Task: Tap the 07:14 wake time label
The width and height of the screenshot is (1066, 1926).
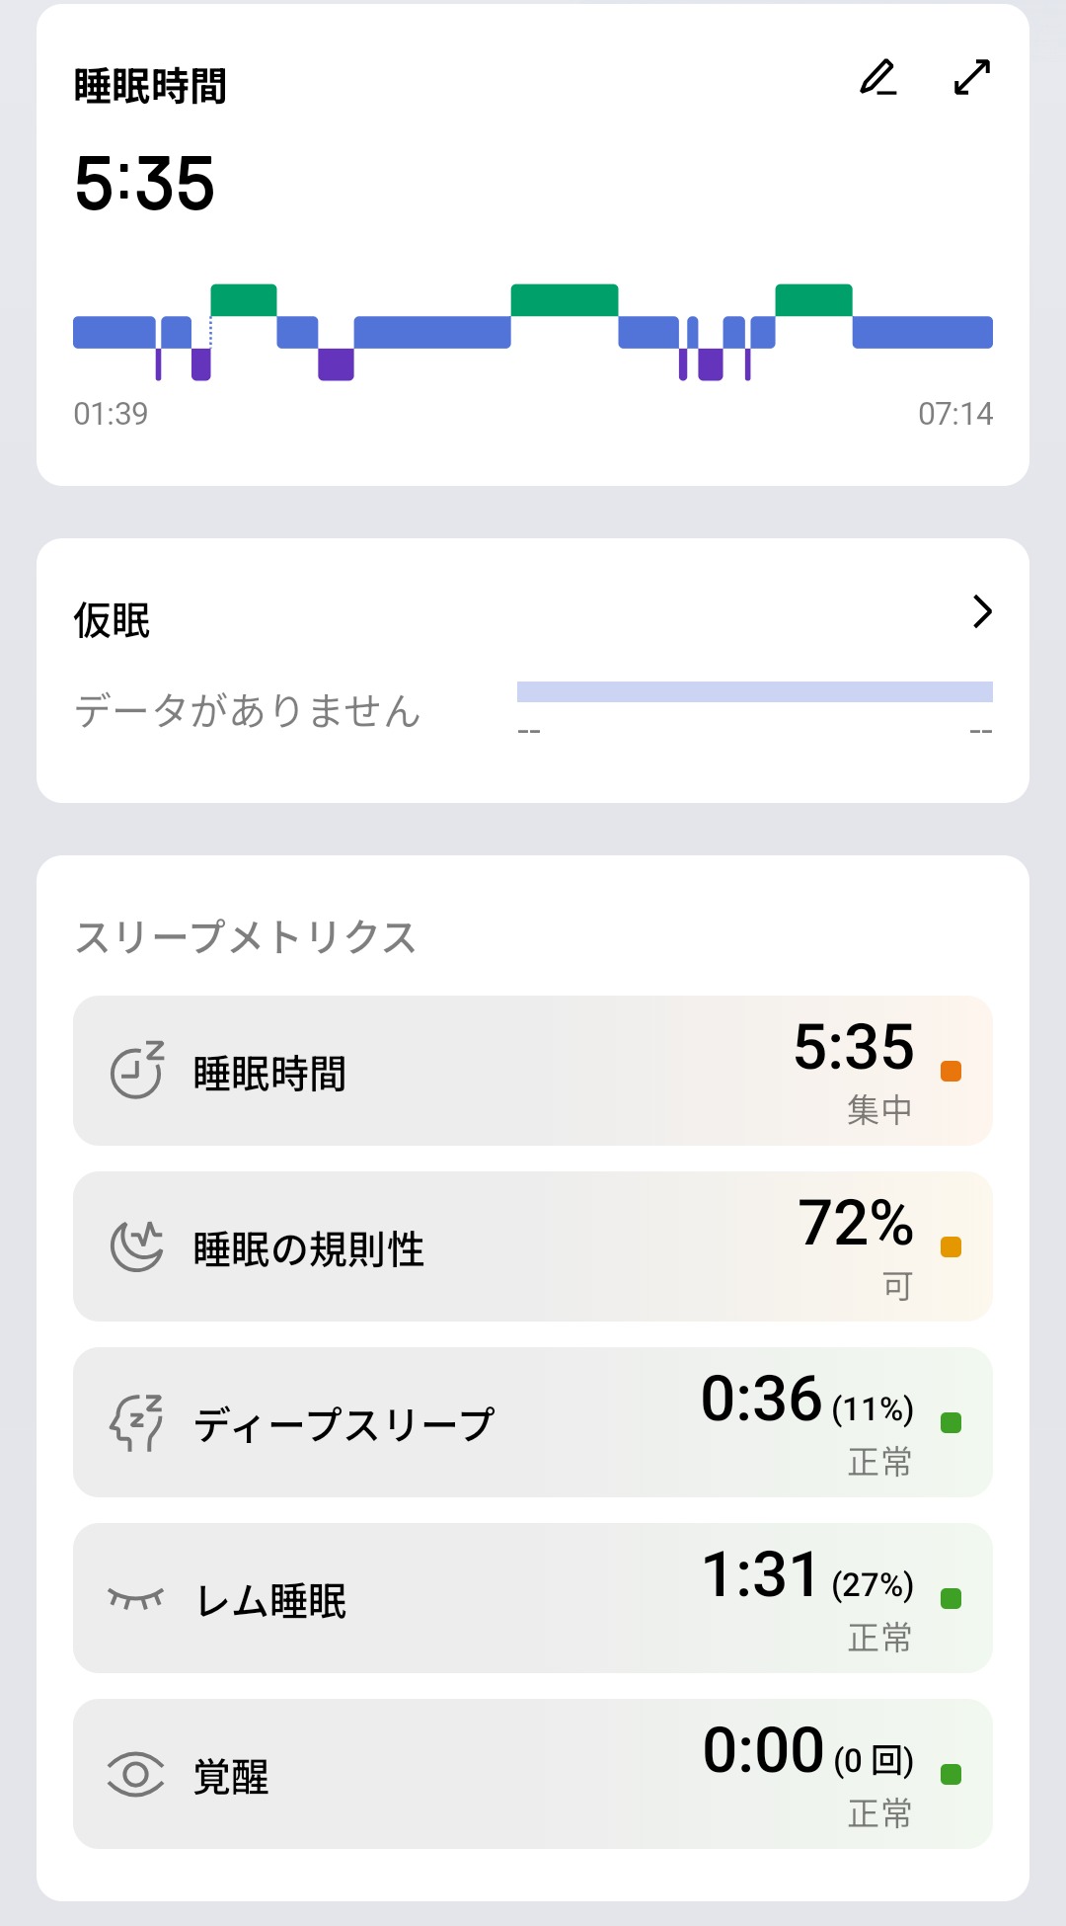Action: tap(955, 414)
